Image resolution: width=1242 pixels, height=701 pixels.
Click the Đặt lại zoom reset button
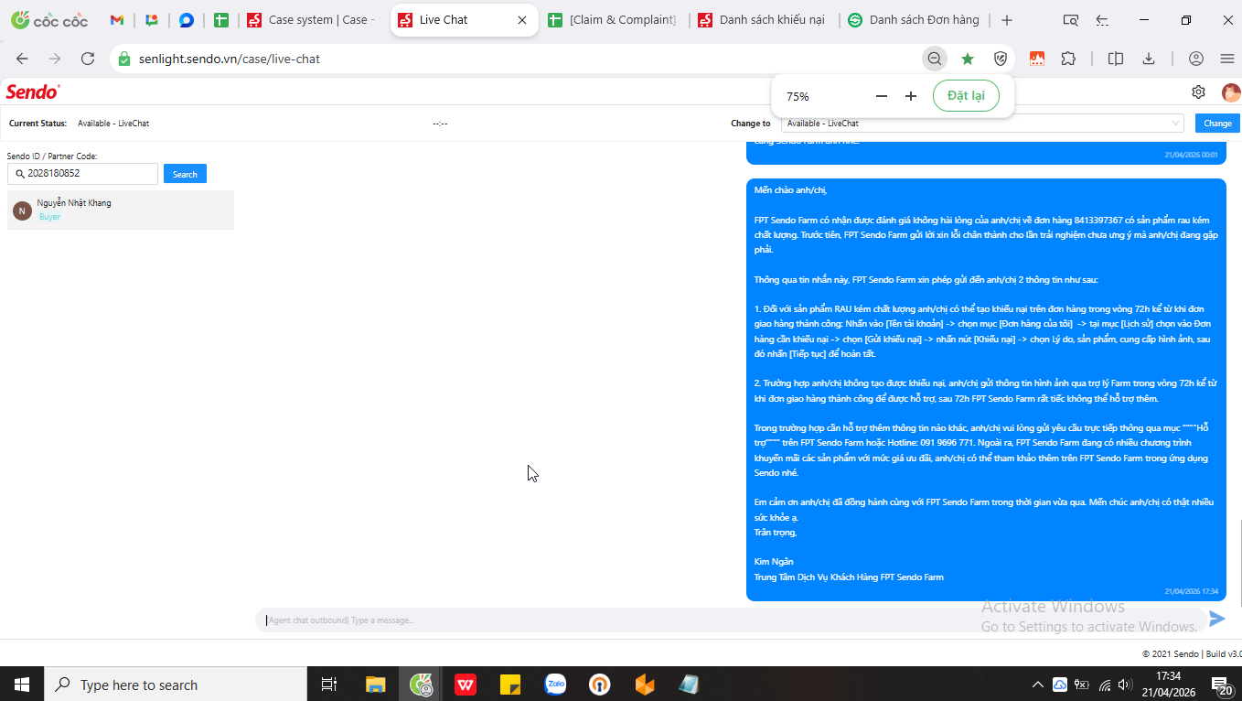[966, 96]
